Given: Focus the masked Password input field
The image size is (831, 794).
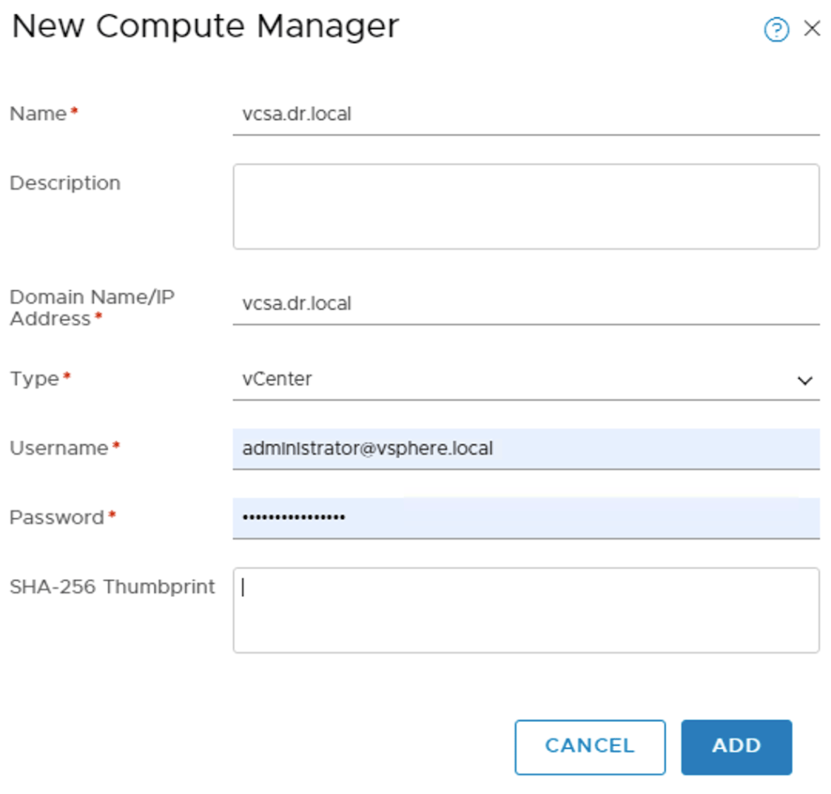Looking at the screenshot, I should [x=525, y=517].
